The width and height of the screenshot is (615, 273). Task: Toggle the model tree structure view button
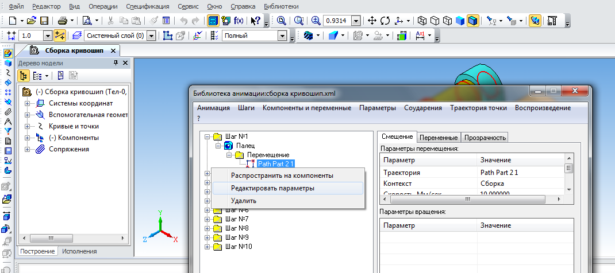click(24, 76)
